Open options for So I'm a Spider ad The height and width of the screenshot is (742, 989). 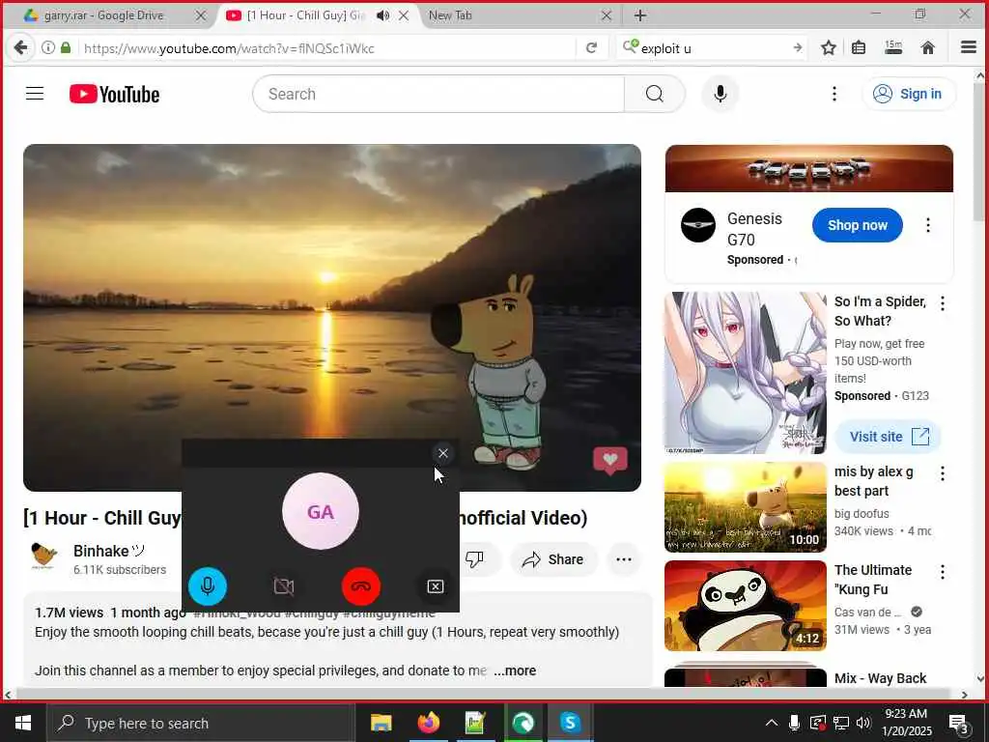943,303
